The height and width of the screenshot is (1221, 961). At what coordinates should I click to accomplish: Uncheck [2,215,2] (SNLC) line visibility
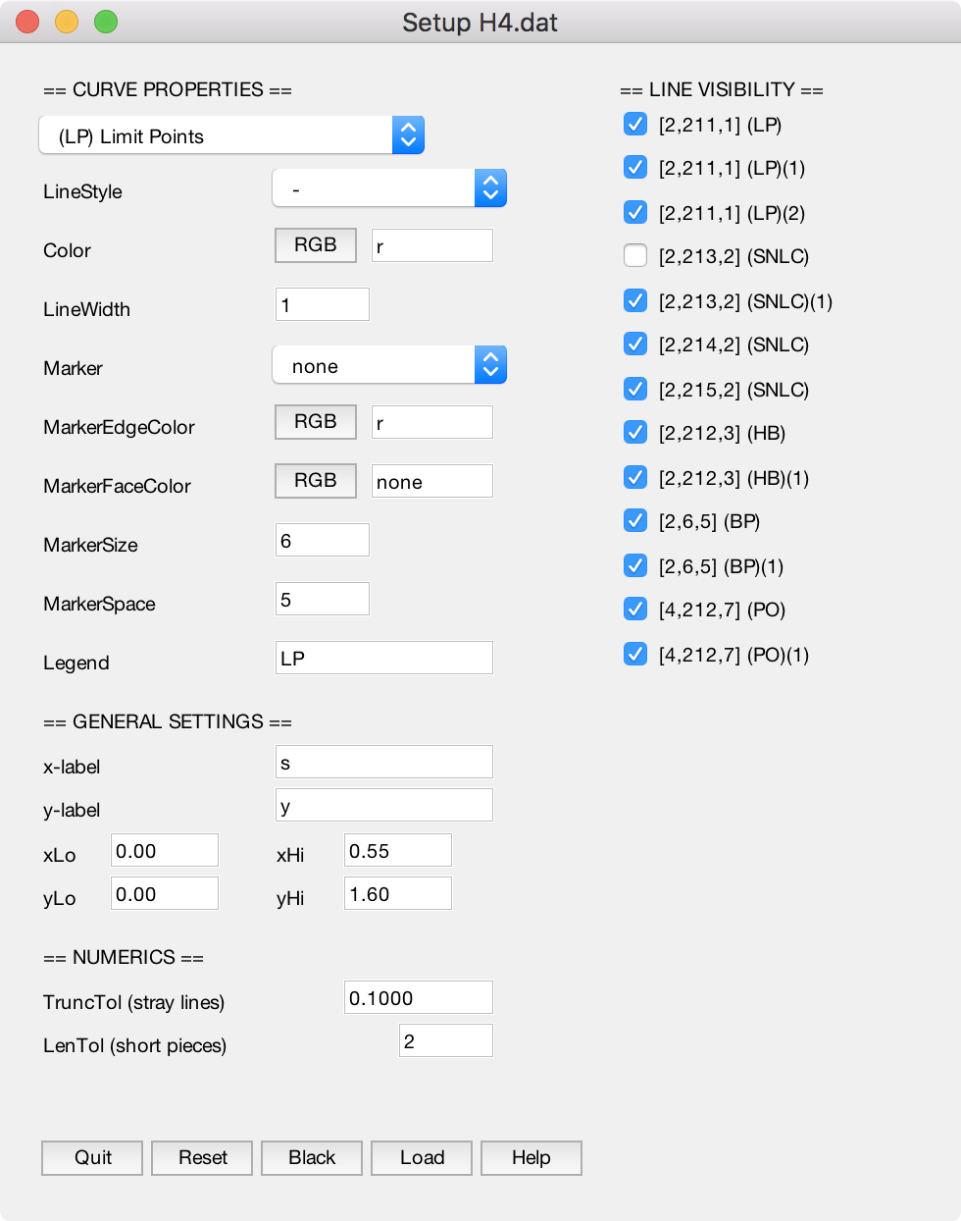click(x=635, y=389)
